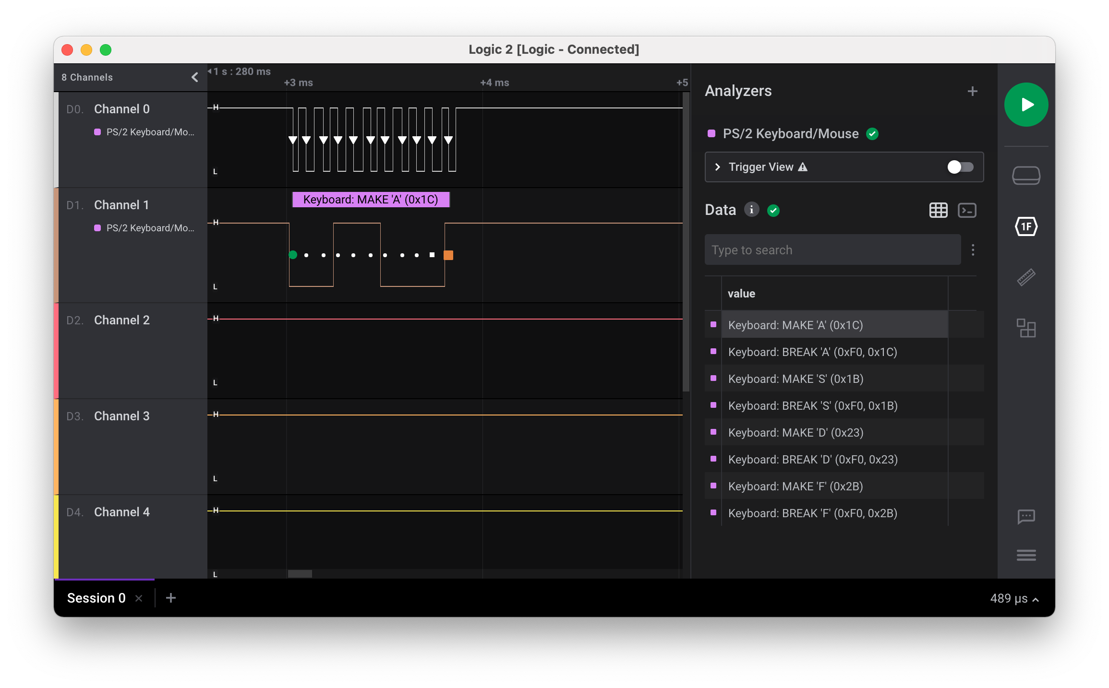Click the Channel 3 label
The image size is (1109, 688).
coord(122,416)
